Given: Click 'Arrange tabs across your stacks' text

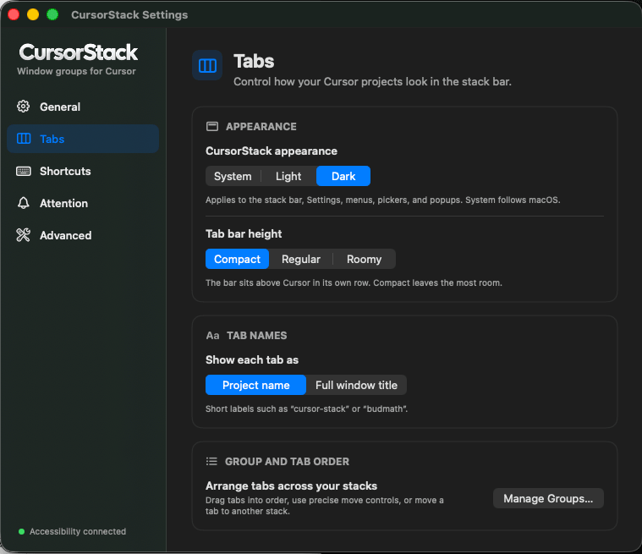Looking at the screenshot, I should [x=291, y=486].
